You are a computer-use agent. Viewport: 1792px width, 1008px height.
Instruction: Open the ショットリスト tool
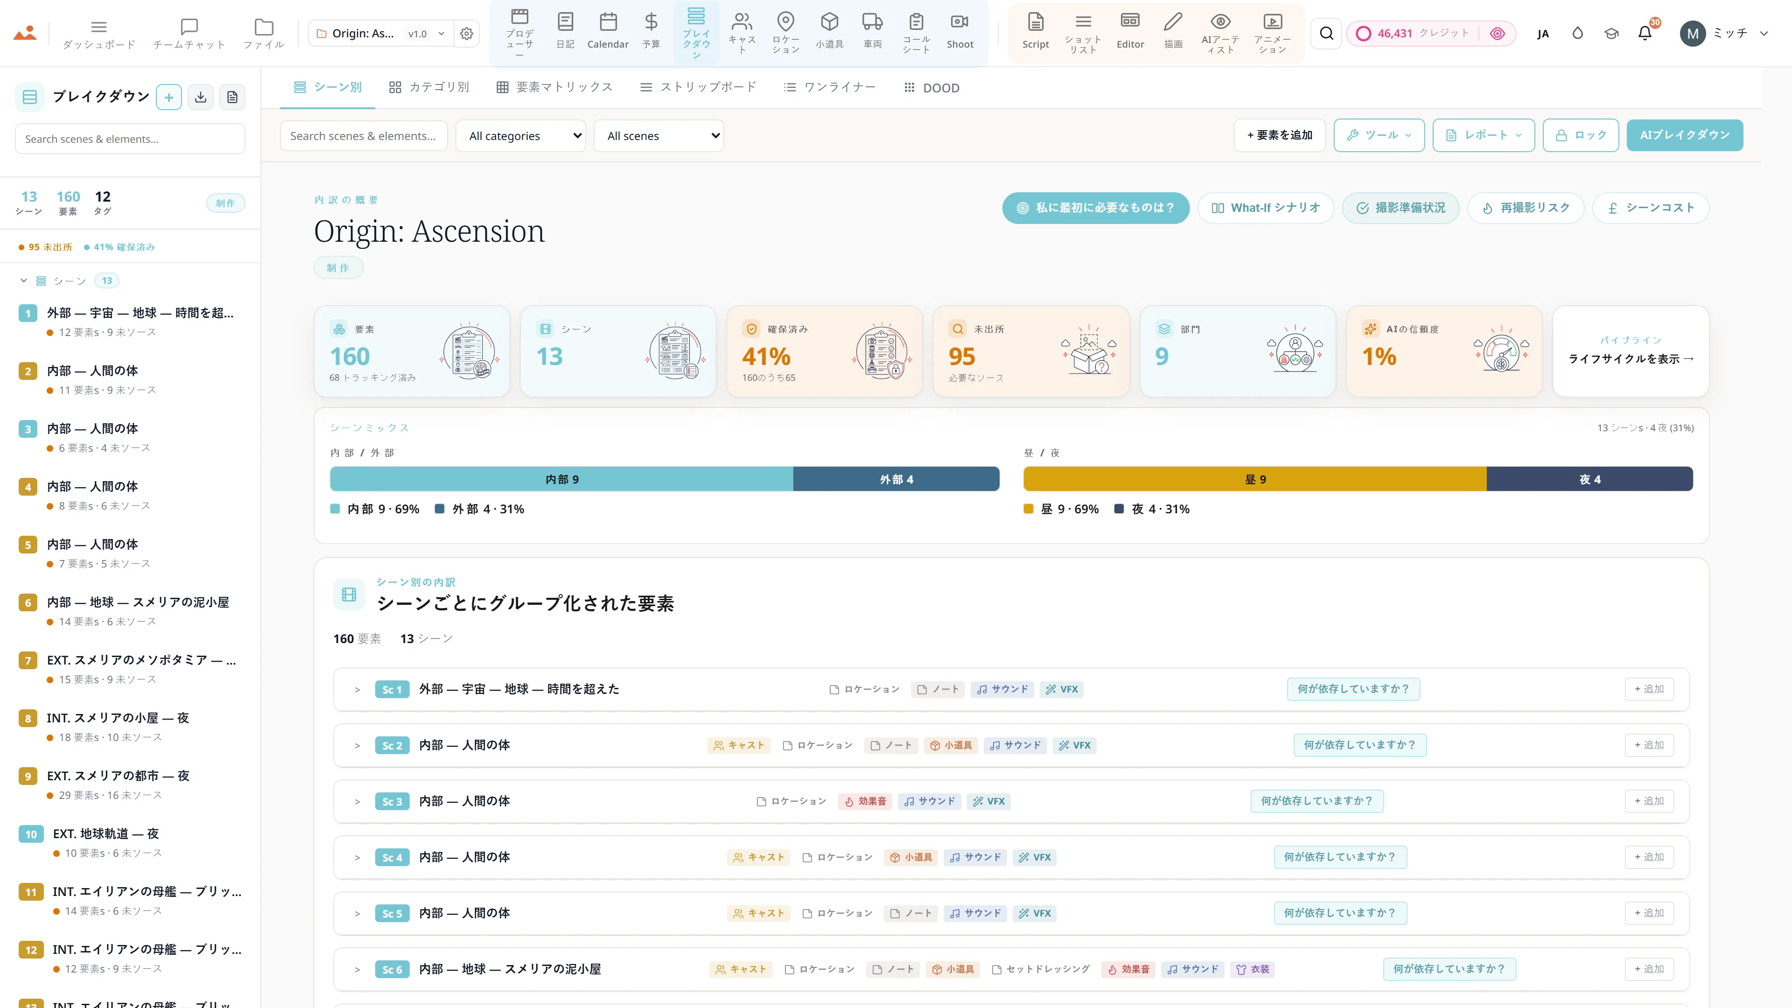click(1083, 33)
